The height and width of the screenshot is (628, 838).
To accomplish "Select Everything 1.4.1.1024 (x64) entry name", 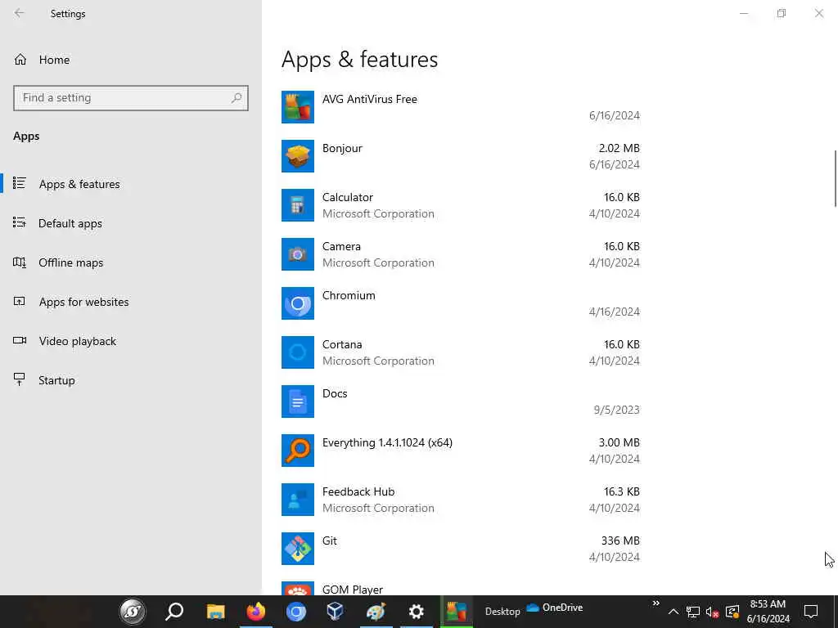I will point(387,442).
